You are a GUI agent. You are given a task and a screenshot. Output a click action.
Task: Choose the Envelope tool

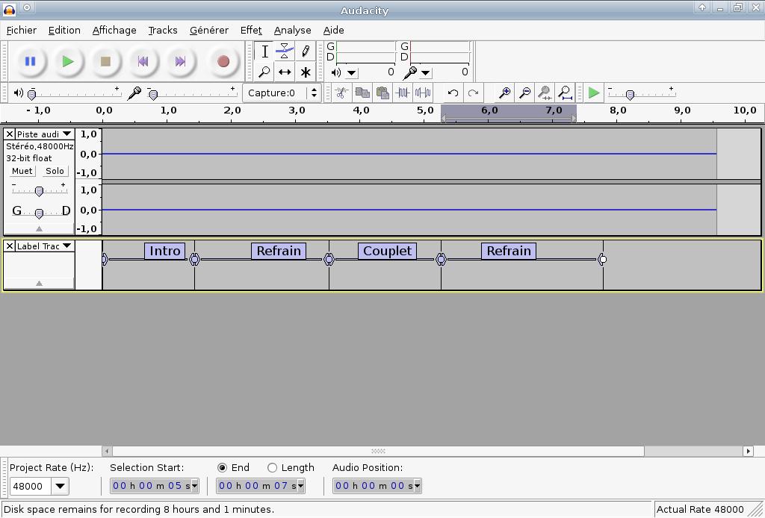point(285,52)
